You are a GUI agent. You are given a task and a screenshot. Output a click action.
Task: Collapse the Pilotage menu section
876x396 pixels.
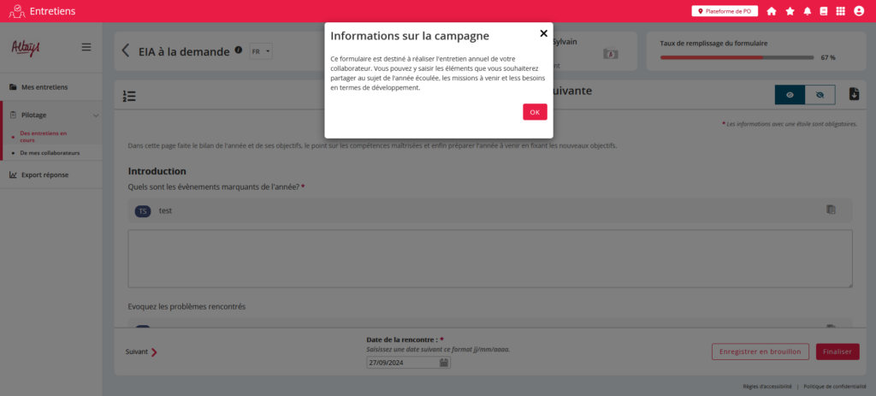96,115
